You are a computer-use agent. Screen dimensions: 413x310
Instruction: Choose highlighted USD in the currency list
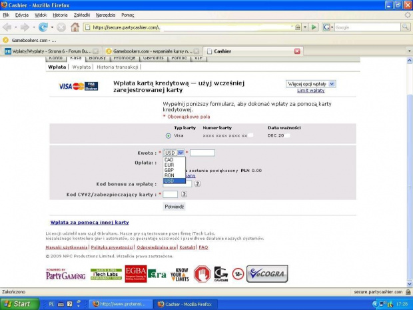point(174,181)
